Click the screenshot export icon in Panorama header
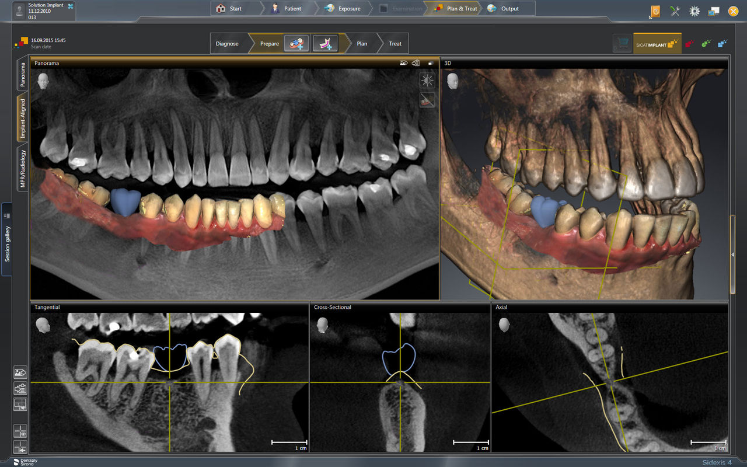The height and width of the screenshot is (467, 747). pos(403,63)
